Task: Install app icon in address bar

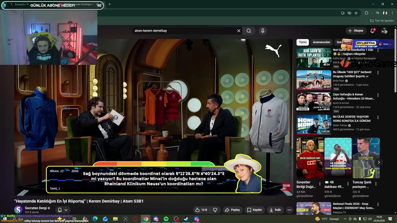Action: click(x=342, y=13)
